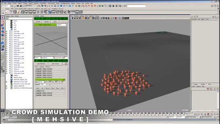Click the Outliner search field
The width and height of the screenshot is (220, 124).
click(x=20, y=18)
